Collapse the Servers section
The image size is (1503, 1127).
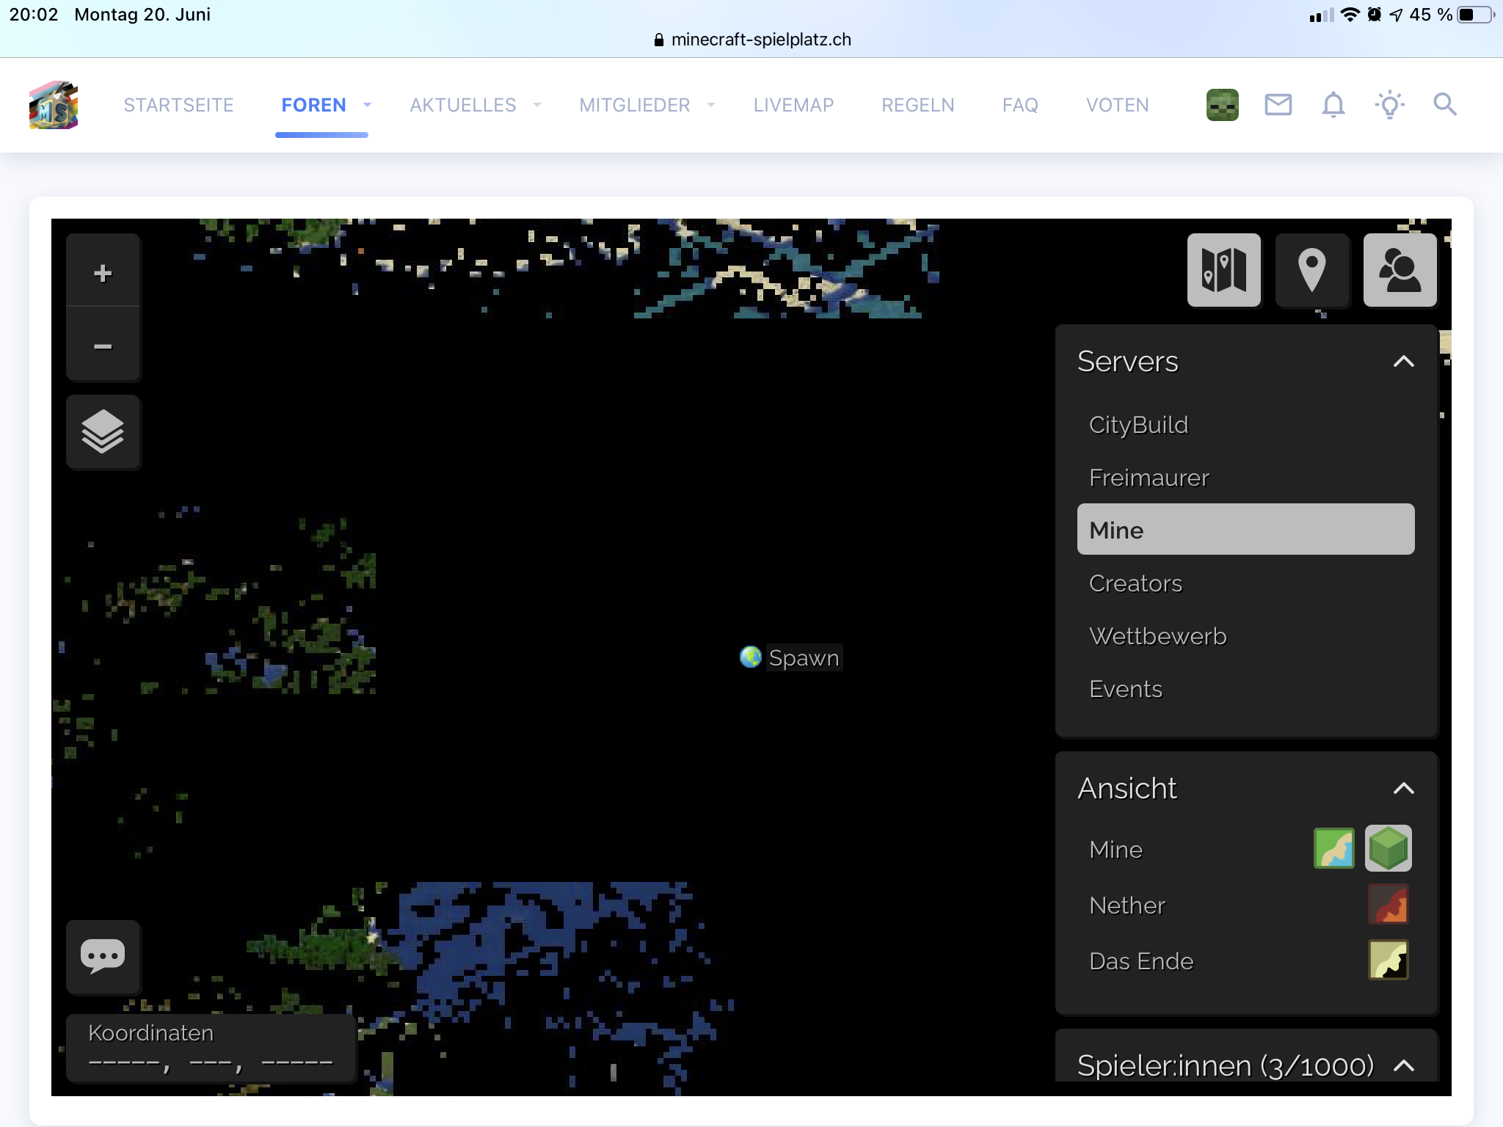pos(1403,362)
